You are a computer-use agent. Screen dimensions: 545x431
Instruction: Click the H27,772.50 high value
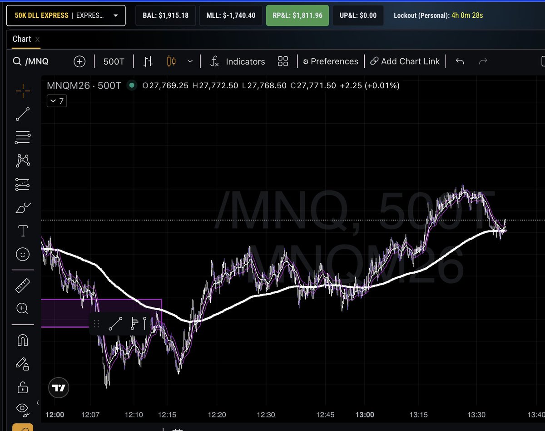click(215, 85)
